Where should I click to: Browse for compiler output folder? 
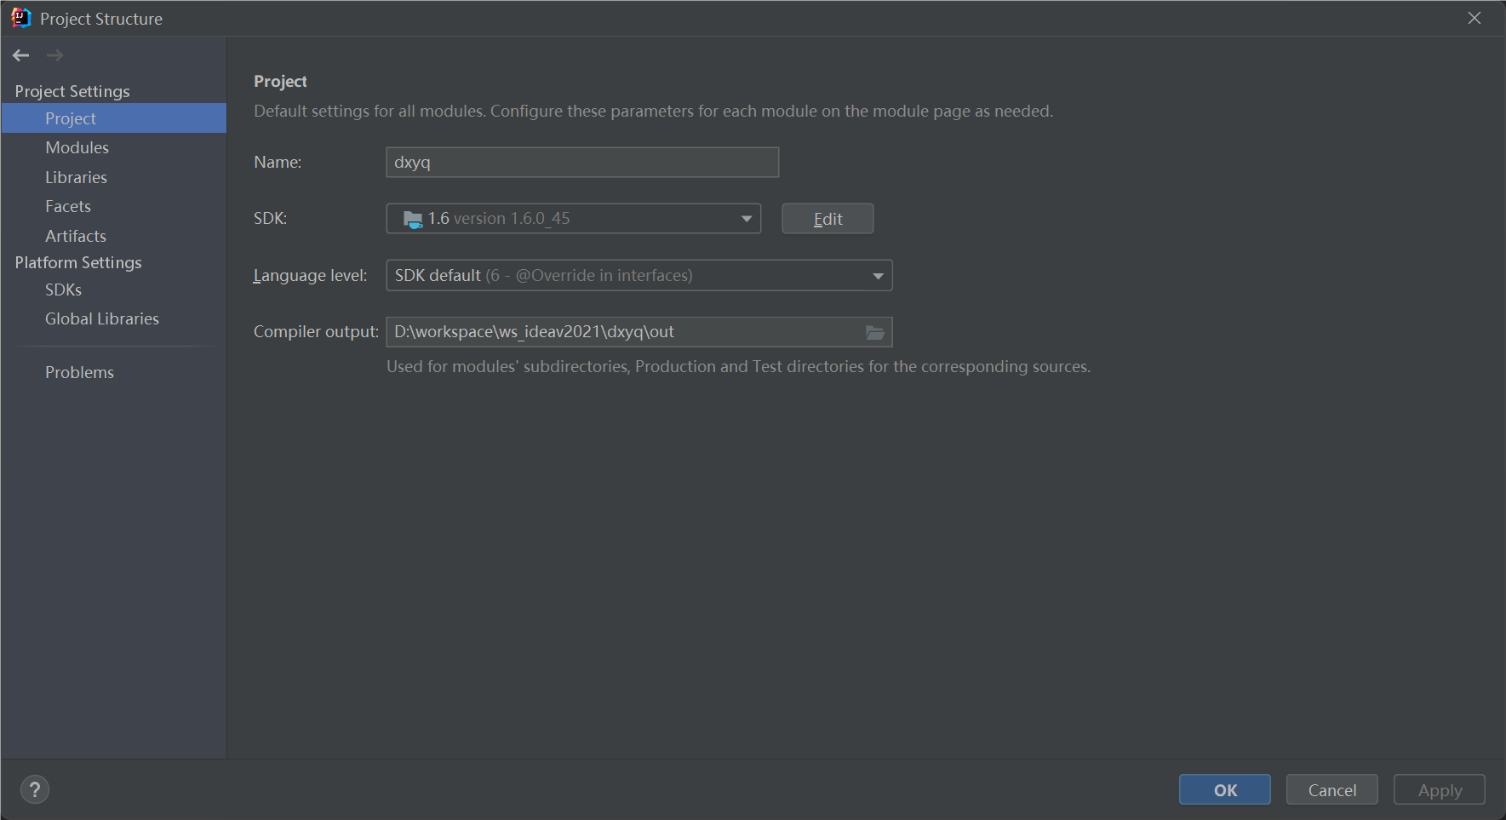pyautogui.click(x=875, y=332)
